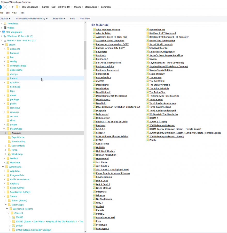Open the Share with dropdown

[59, 19]
